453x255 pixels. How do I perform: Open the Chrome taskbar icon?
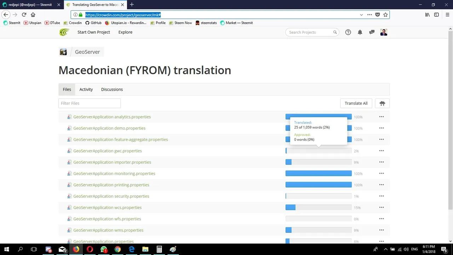[x=117, y=249]
